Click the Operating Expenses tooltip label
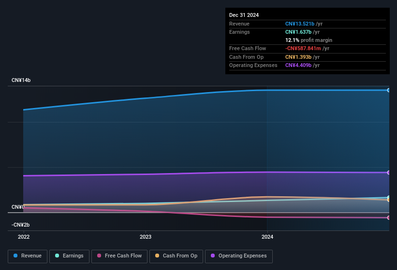 click(x=253, y=65)
